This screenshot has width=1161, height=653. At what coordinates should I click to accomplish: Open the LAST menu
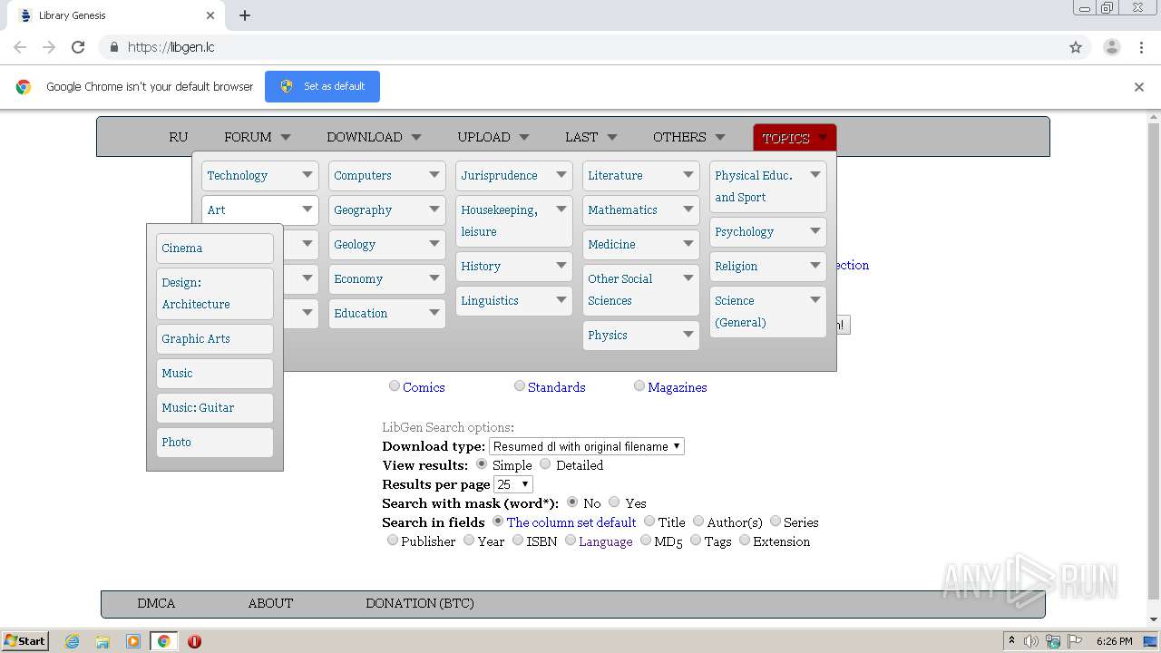[591, 137]
